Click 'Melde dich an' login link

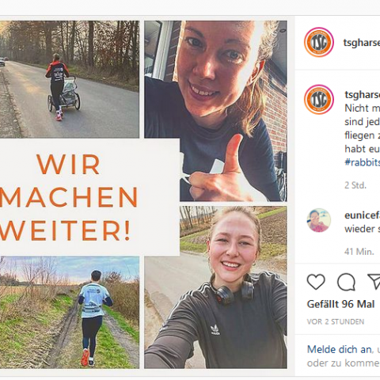point(340,349)
